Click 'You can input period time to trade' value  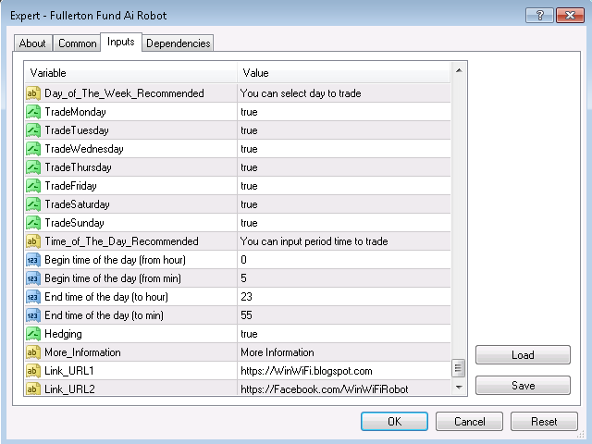[x=314, y=241]
